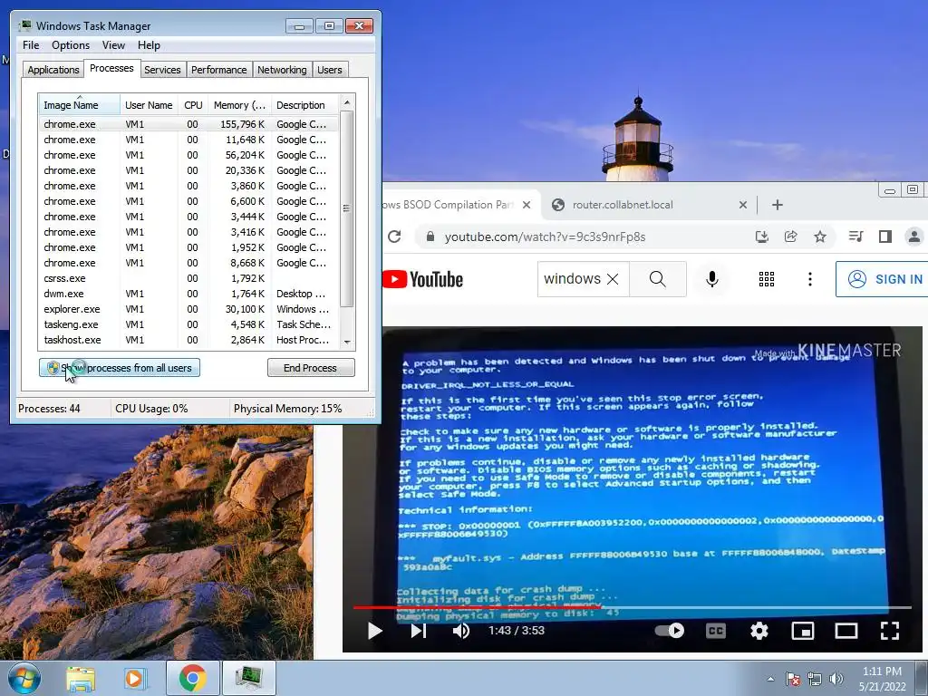Play the YouTube video
This screenshot has width=928, height=696.
(x=374, y=631)
